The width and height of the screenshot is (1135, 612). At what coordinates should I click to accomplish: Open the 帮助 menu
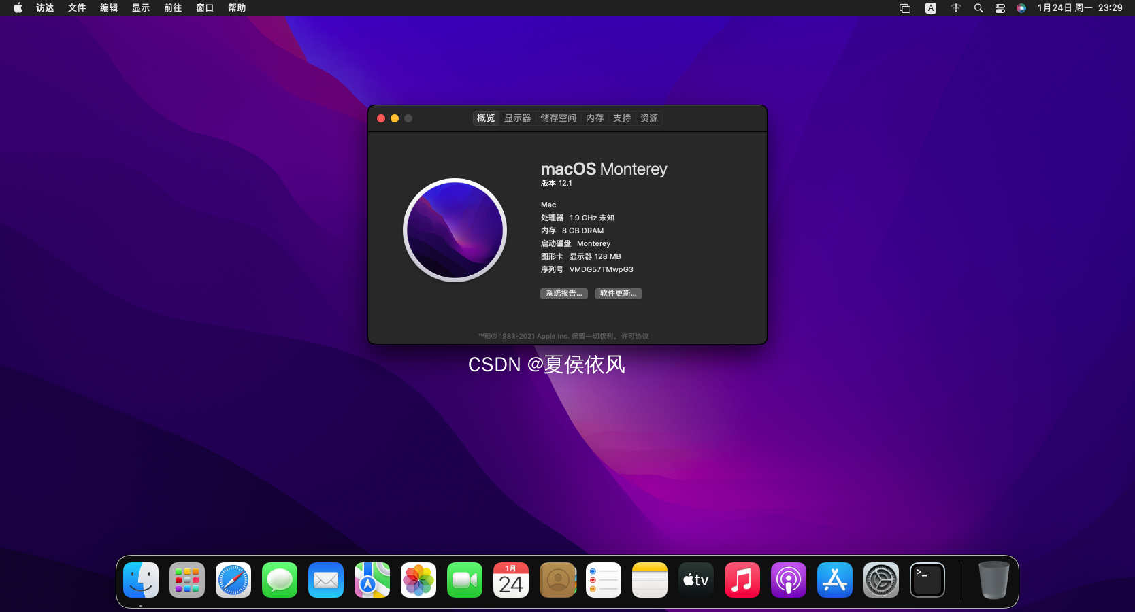pos(237,8)
